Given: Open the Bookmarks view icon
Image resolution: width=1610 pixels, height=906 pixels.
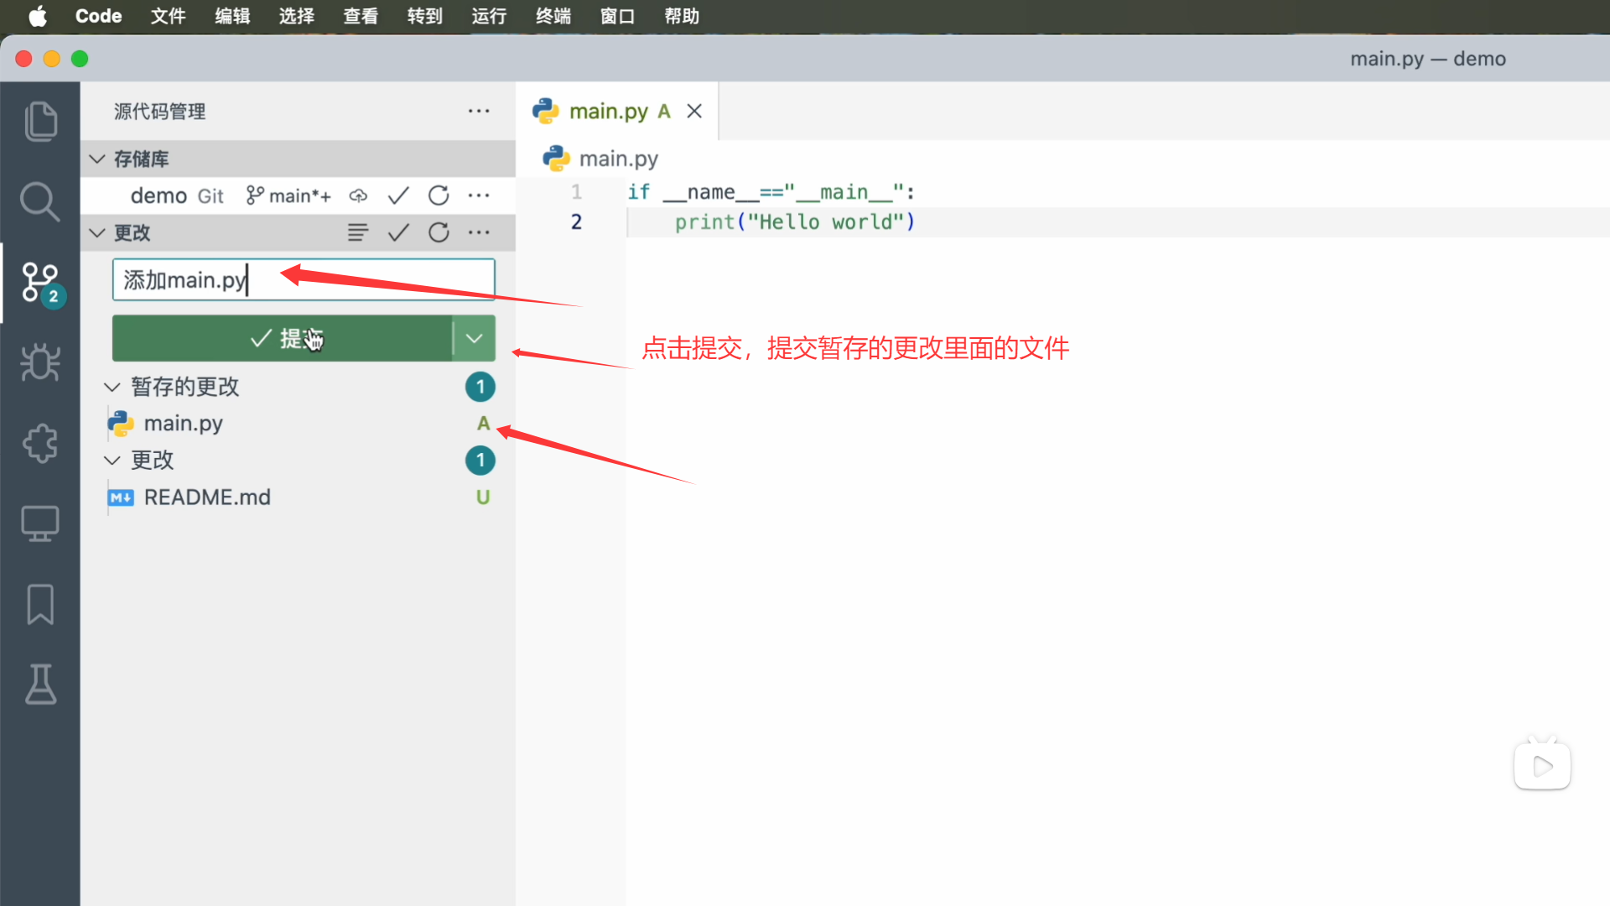Looking at the screenshot, I should coord(40,604).
